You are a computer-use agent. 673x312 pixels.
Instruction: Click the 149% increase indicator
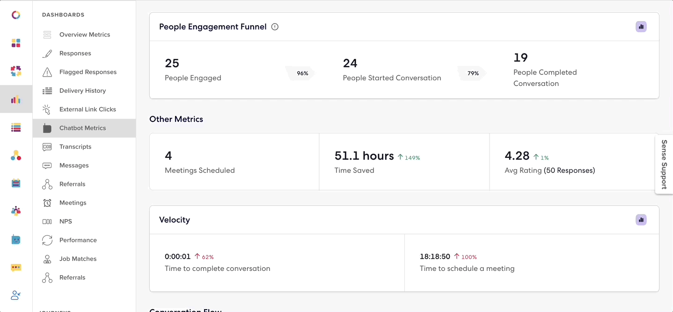(409, 158)
